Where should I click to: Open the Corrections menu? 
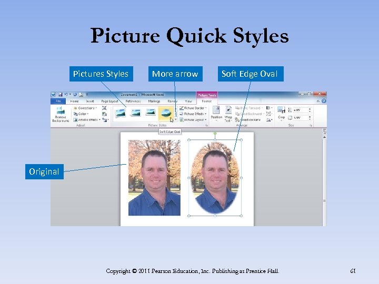pyautogui.click(x=85, y=108)
